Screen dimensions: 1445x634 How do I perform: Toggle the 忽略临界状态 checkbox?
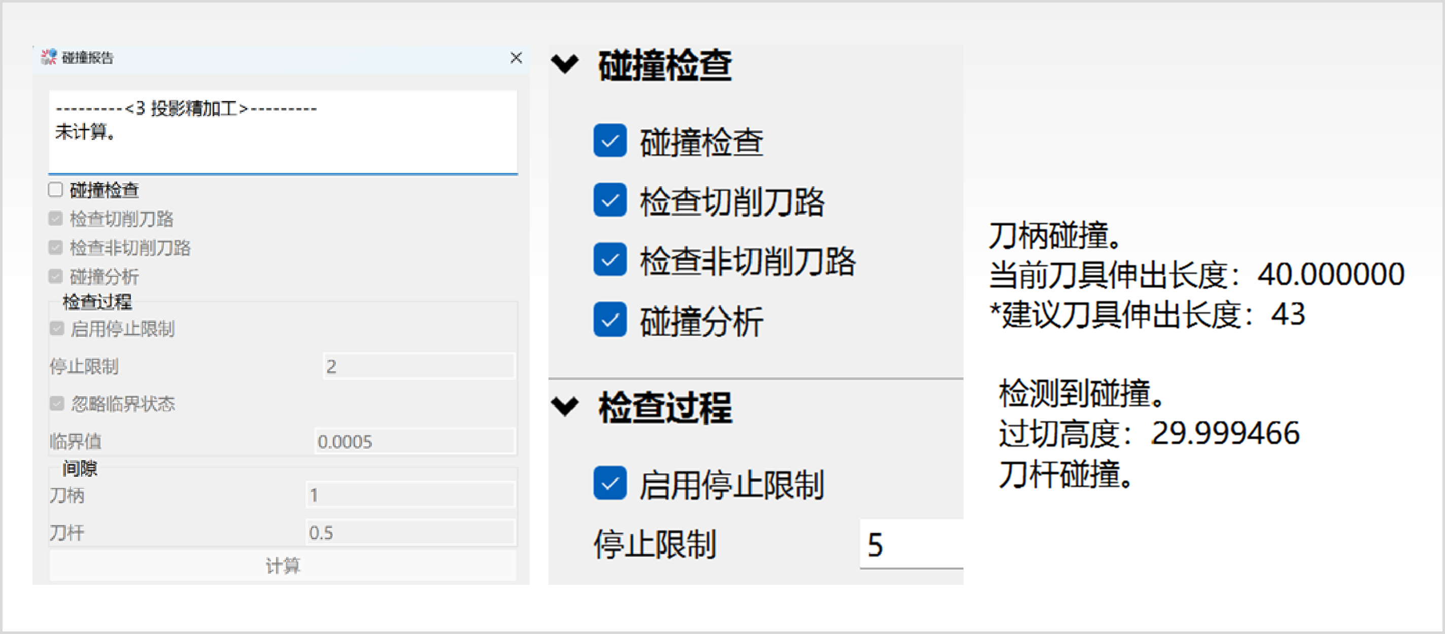point(57,403)
